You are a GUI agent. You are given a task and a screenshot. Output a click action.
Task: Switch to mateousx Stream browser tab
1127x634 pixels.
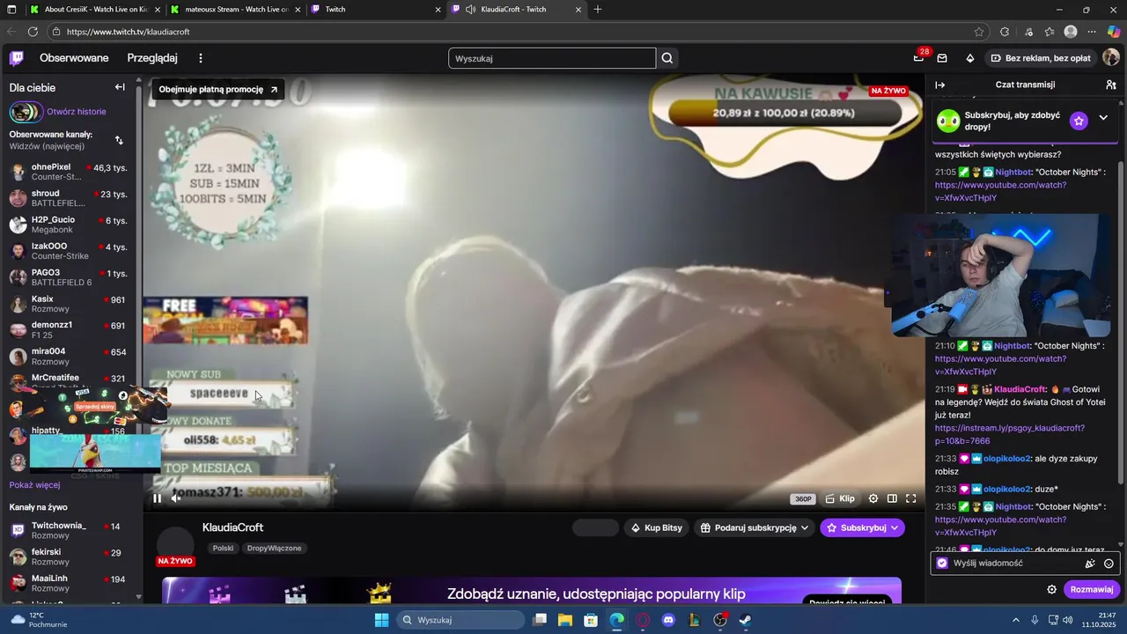[235, 10]
